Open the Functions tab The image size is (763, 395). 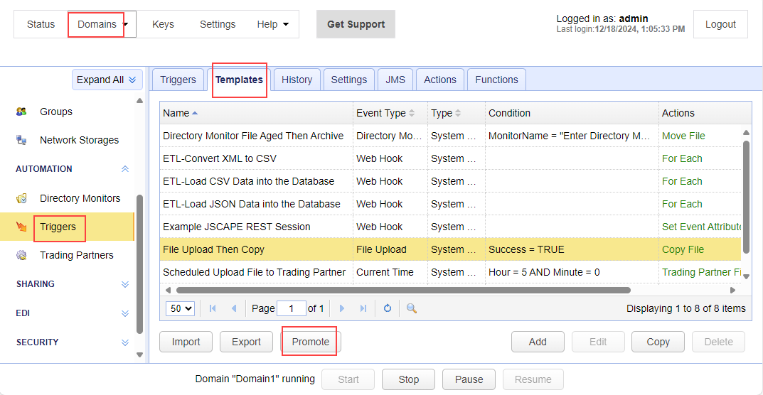[x=496, y=80]
